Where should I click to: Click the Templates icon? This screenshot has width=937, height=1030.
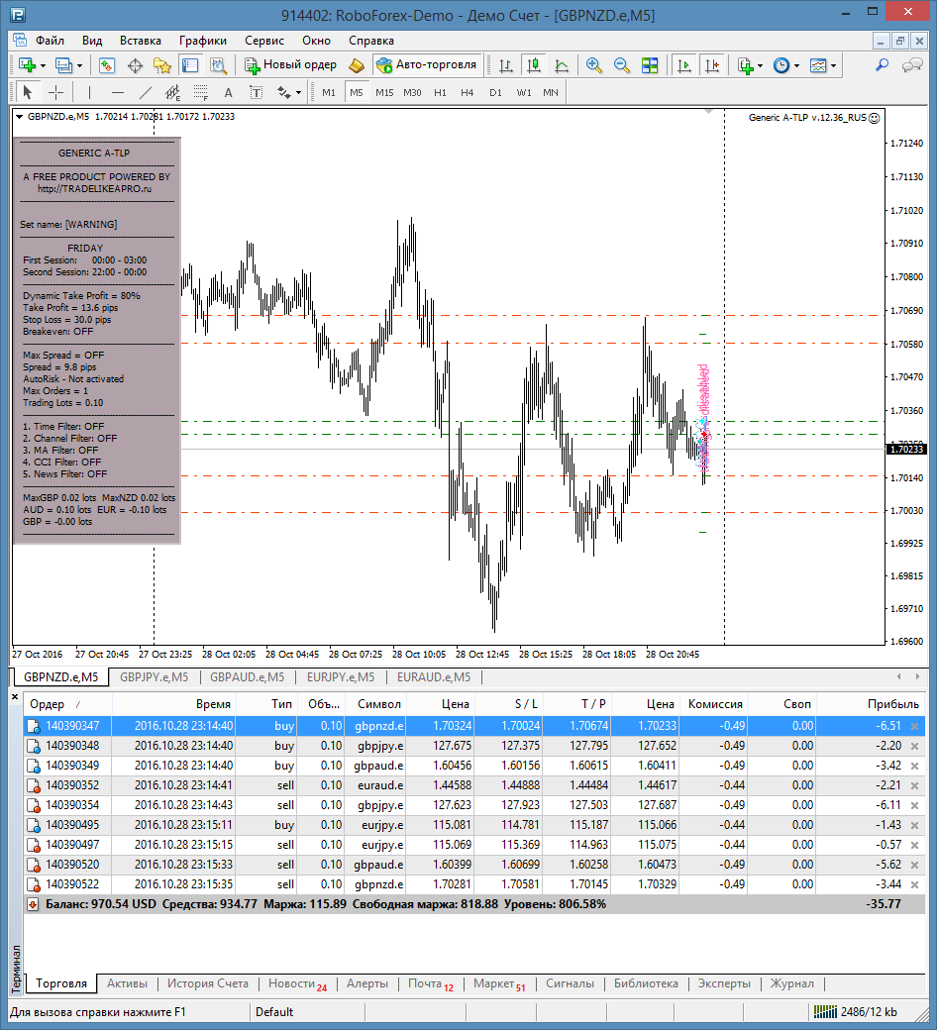818,65
